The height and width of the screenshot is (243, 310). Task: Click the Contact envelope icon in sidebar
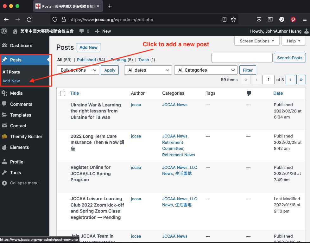4,125
